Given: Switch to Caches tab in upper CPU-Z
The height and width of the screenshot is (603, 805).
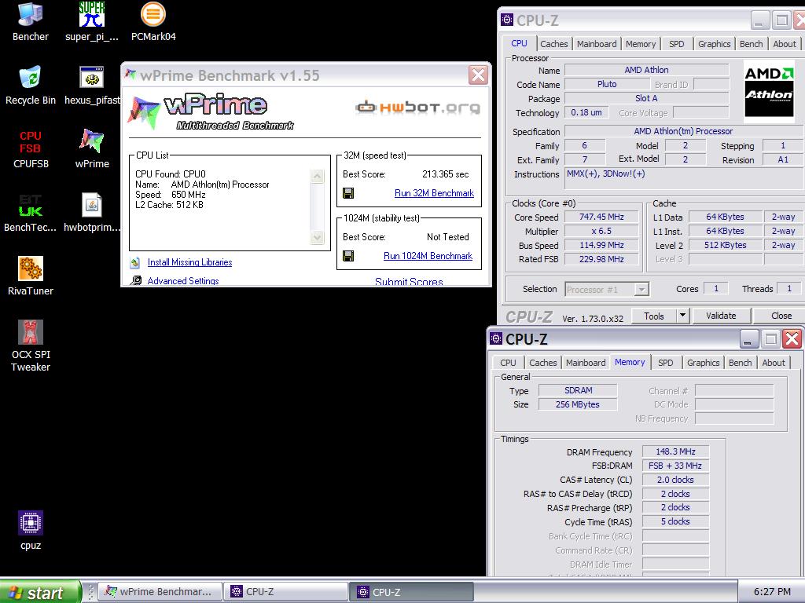Looking at the screenshot, I should click(x=554, y=44).
